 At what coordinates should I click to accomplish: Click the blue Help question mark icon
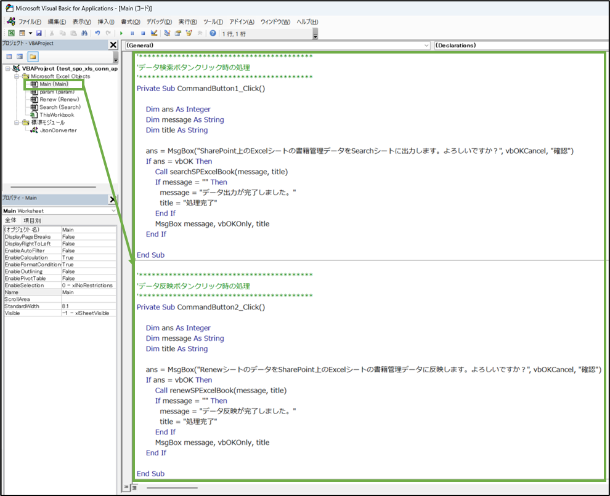pos(213,33)
